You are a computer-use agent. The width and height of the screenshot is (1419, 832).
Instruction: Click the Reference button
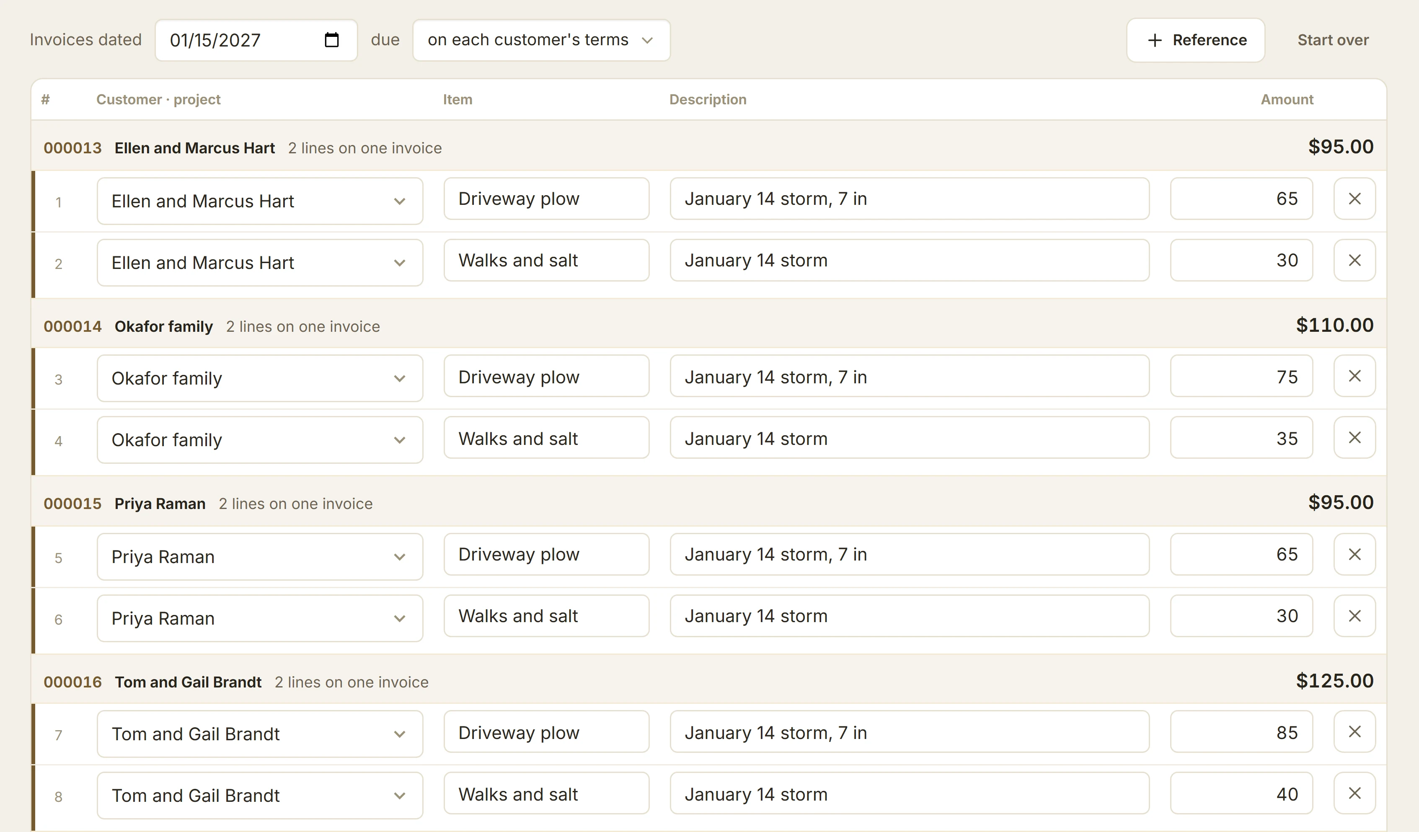1195,40
